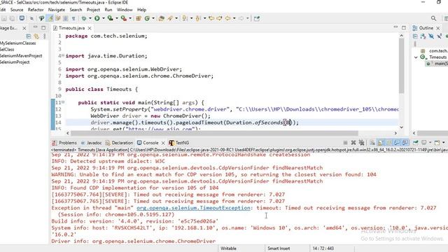The image size is (448, 252).
Task: Click the Pin Editor toolbar icon
Action: coord(257,18)
